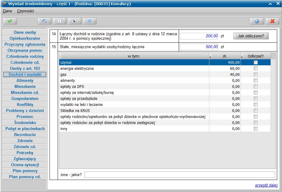Tick Odliczać checkbox for opłaty za internat/szkołę/bursę

(x=256, y=92)
